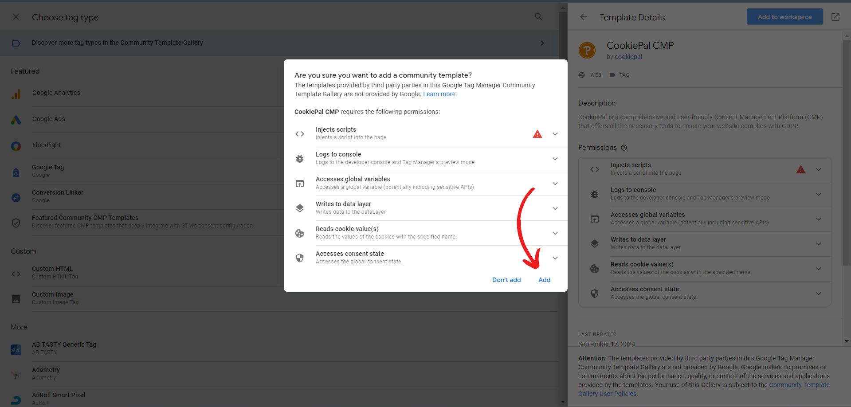Select the Conversion Linker icon
Image resolution: width=851 pixels, height=407 pixels.
(x=16, y=198)
